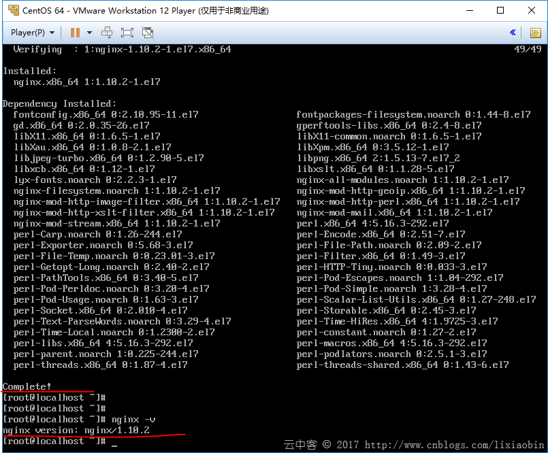Click 'Dependency Installed:' heading
The height and width of the screenshot is (453, 548).
click(59, 104)
